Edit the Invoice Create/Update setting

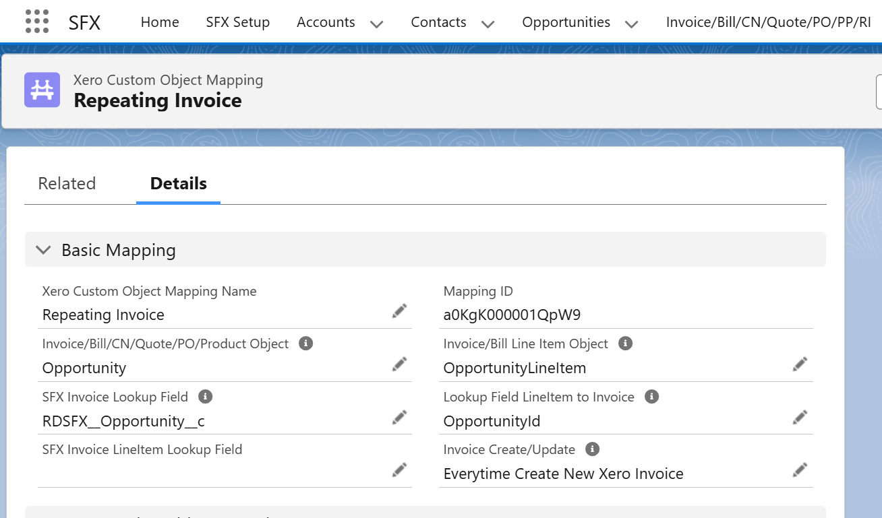click(800, 470)
